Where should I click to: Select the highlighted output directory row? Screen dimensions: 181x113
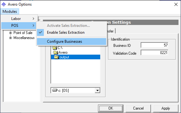pyautogui.click(x=75, y=57)
